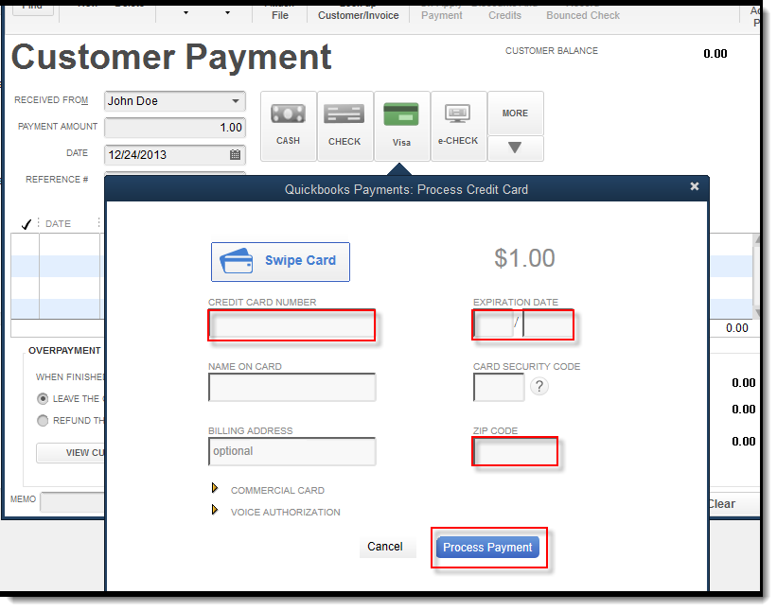Screen dimensions: 777x611
Task: Click the Swipe Card button
Action: point(280,262)
